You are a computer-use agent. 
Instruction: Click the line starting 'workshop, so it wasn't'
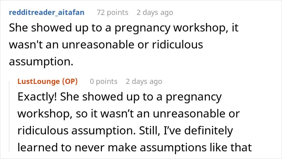[x=129, y=114]
